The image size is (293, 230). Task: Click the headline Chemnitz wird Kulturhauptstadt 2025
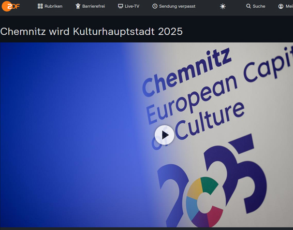91,31
